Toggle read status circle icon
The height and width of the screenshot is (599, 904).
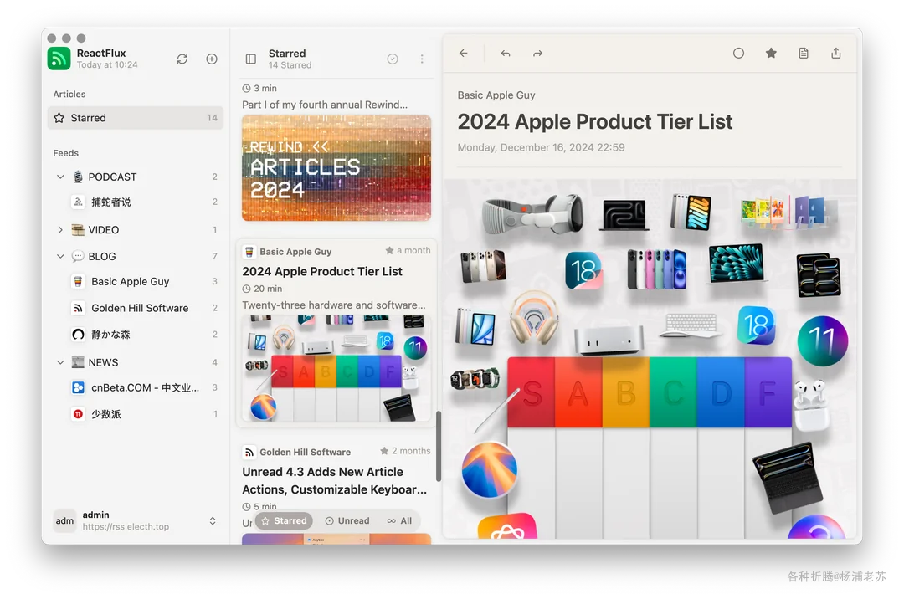pos(738,53)
